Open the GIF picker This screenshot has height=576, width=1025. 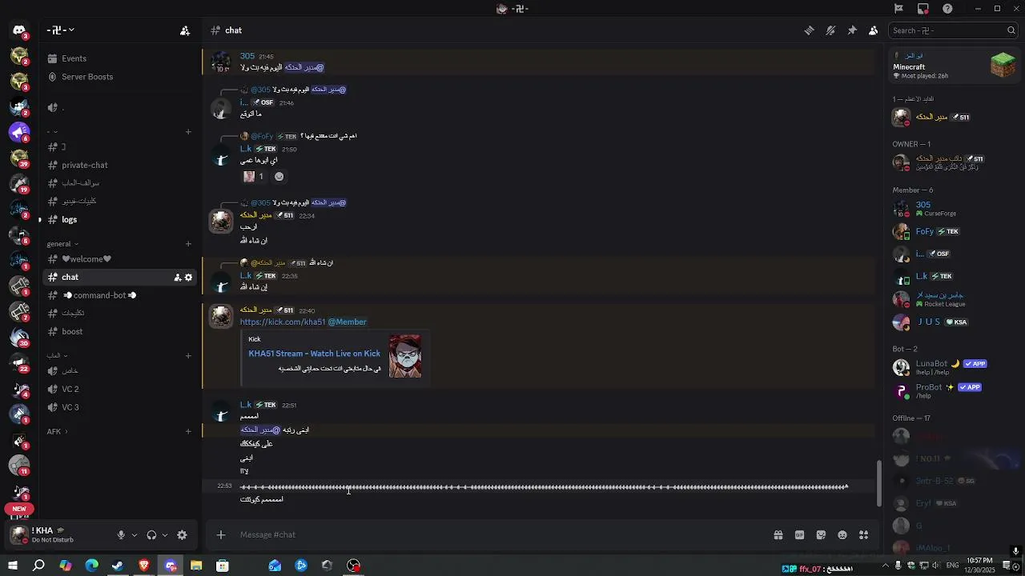click(799, 534)
